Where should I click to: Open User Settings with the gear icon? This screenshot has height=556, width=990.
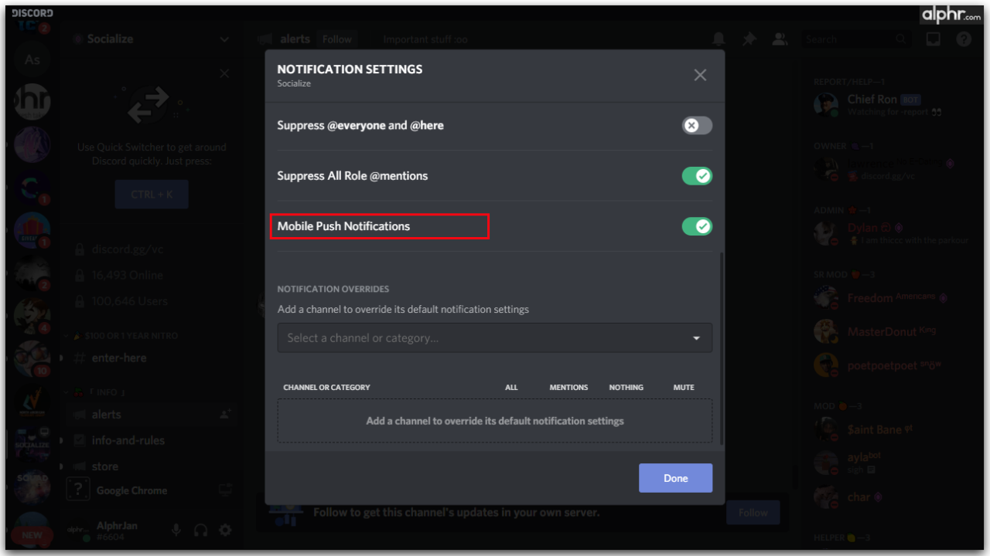[225, 530]
